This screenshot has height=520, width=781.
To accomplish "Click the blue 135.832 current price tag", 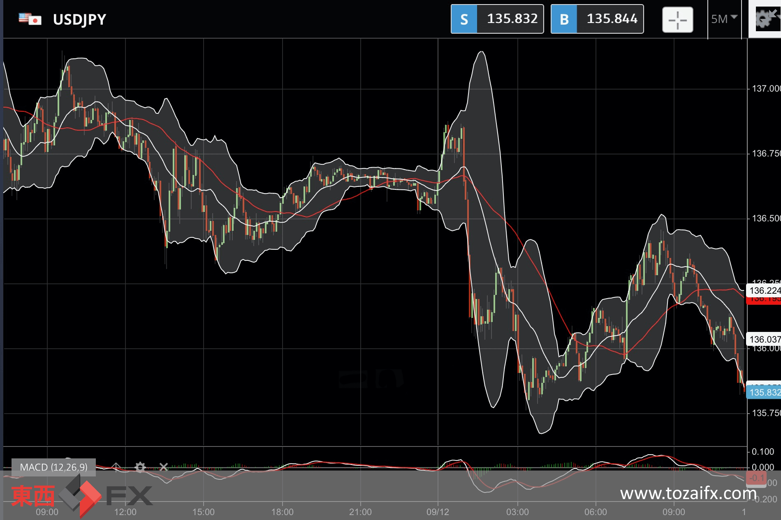I will pyautogui.click(x=764, y=392).
